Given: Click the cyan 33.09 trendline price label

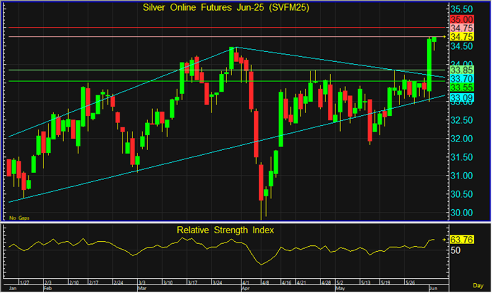Looking at the screenshot, I should 461,97.
